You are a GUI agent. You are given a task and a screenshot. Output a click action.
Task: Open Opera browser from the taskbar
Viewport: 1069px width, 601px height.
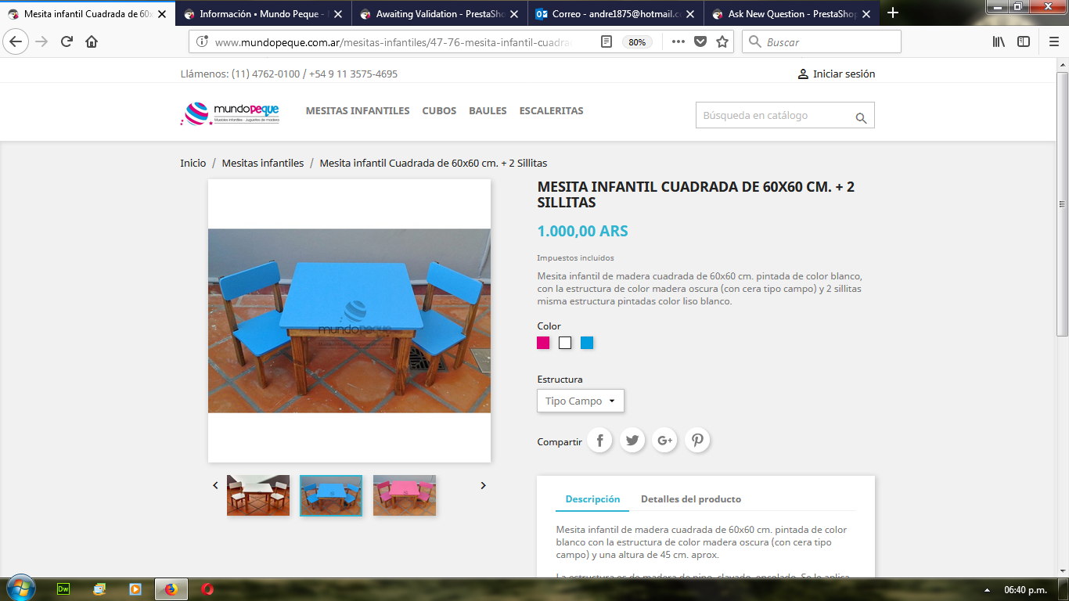point(207,589)
